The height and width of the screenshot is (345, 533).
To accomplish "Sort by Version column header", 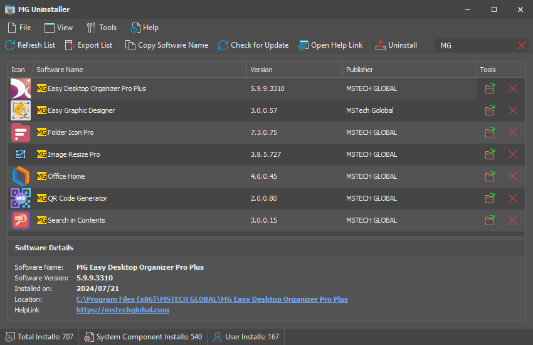I will (294, 70).
